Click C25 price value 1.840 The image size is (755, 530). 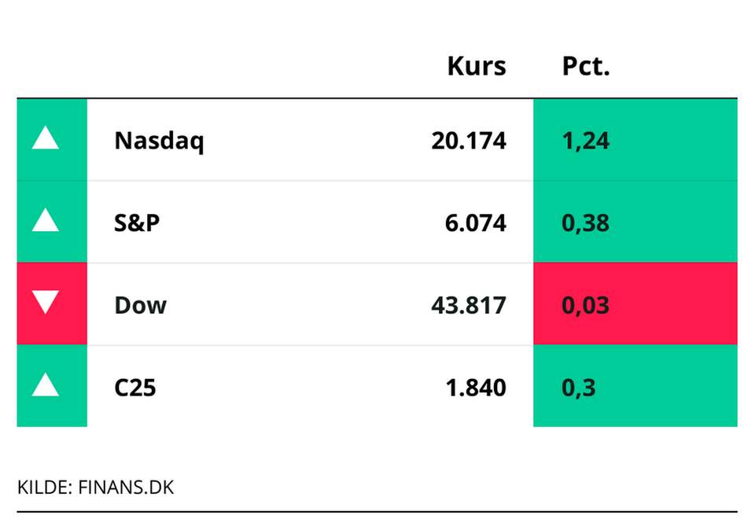[476, 387]
